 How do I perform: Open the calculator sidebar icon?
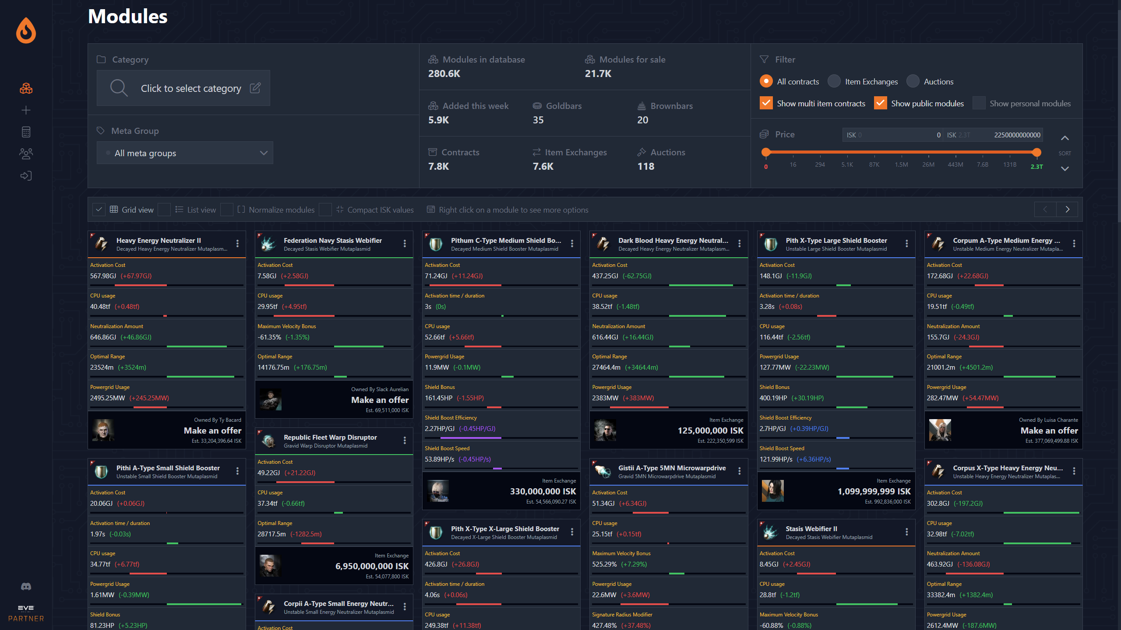pyautogui.click(x=26, y=132)
